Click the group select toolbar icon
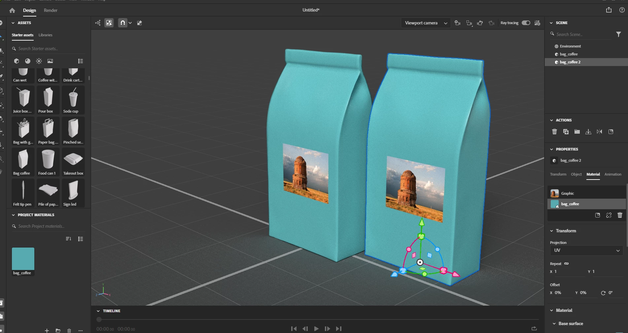Image resolution: width=628 pixels, height=333 pixels. point(109,23)
